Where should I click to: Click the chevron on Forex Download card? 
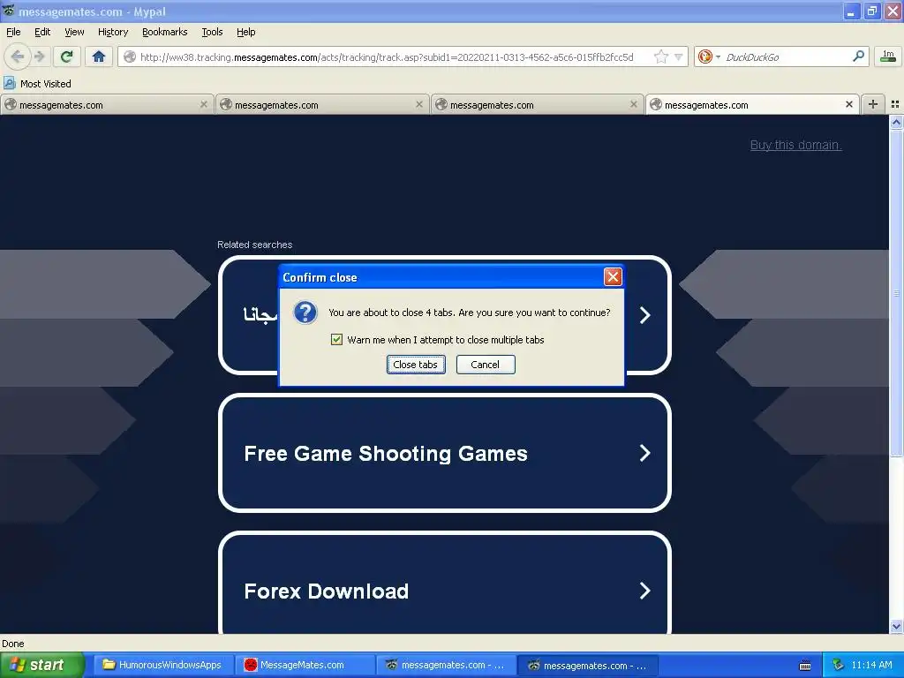pyautogui.click(x=644, y=591)
